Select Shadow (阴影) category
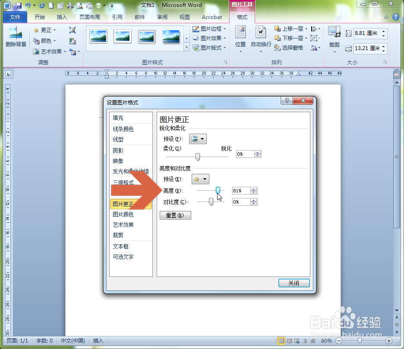This screenshot has width=404, height=349. pyautogui.click(x=118, y=151)
